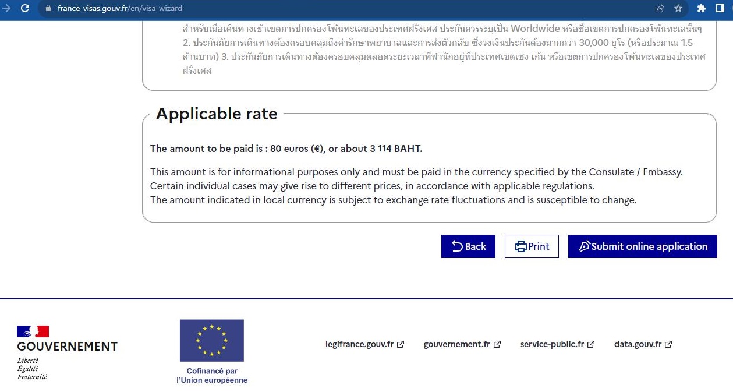This screenshot has width=733, height=392.
Task: Bookmark this page with the star icon
Action: [678, 9]
